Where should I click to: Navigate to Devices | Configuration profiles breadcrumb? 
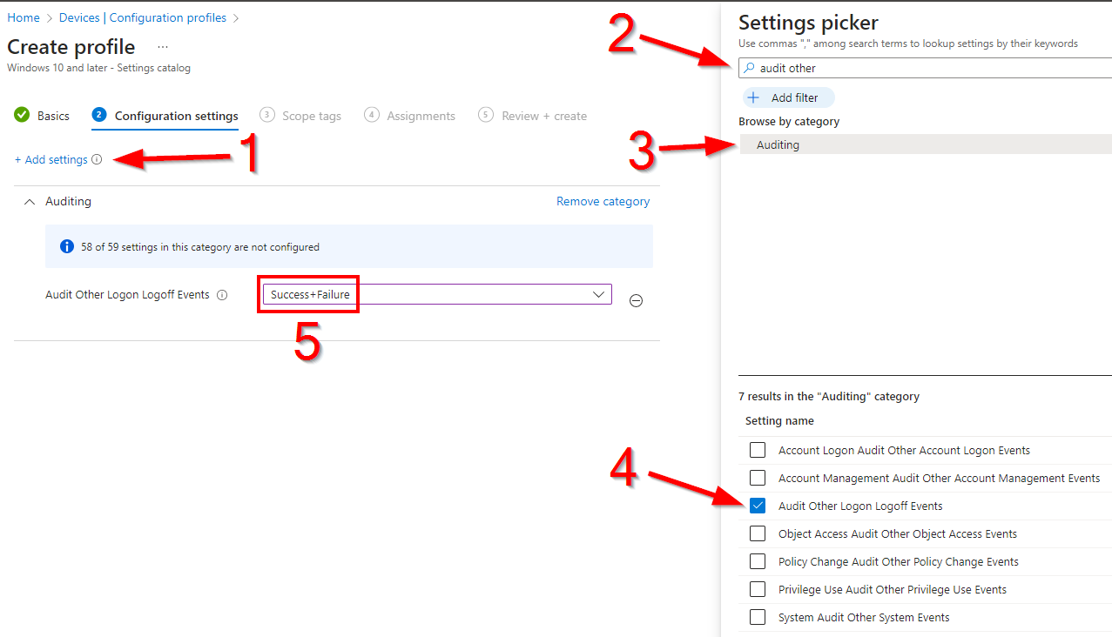(x=142, y=17)
